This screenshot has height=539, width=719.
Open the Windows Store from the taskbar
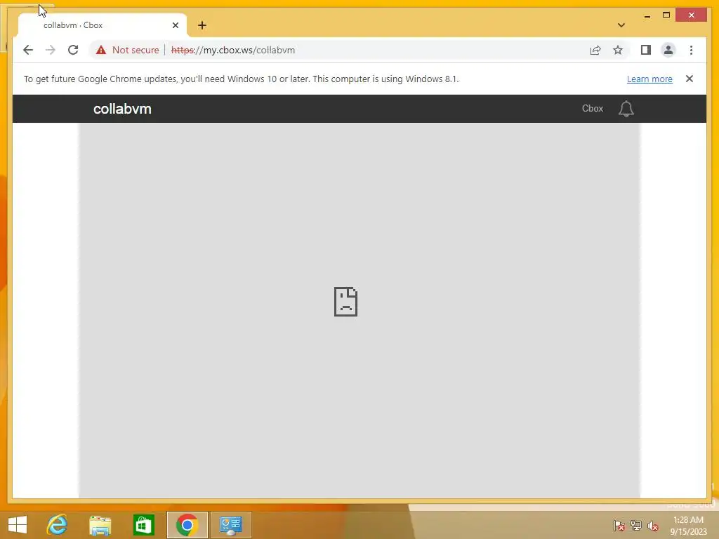click(143, 525)
